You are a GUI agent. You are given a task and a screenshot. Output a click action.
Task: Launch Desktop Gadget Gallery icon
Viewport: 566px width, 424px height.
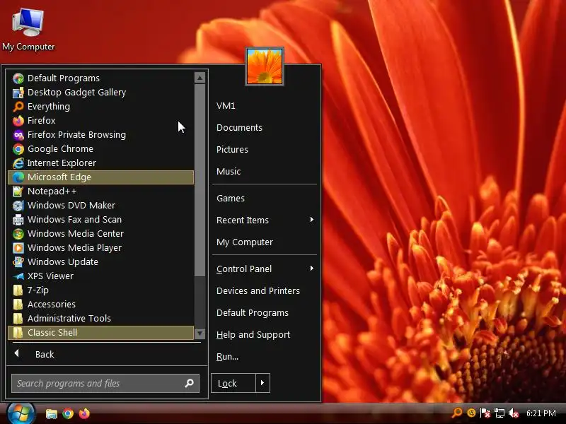pyautogui.click(x=18, y=93)
